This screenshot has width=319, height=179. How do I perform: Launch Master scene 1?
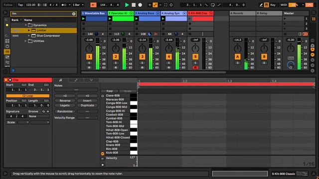tap(285, 19)
